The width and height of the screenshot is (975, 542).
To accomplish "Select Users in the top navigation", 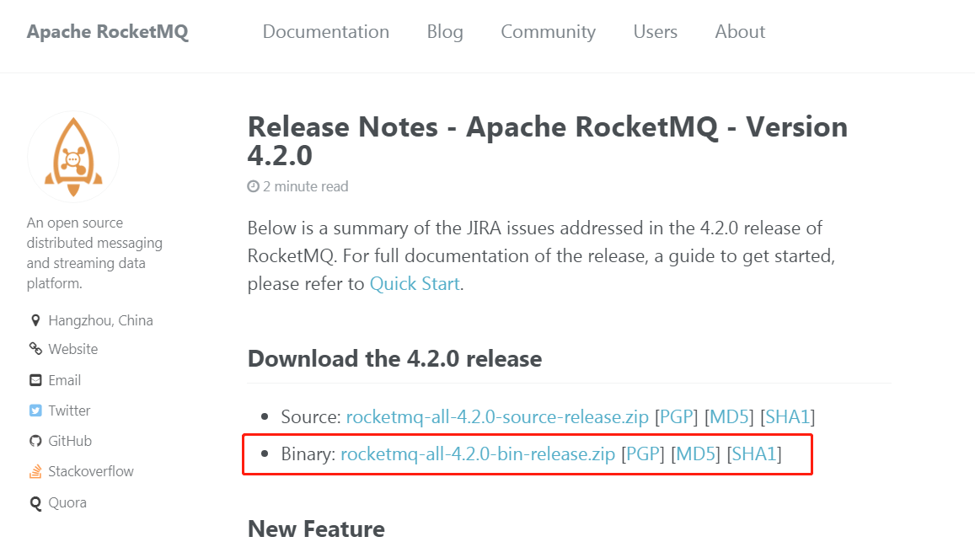I will click(x=656, y=32).
